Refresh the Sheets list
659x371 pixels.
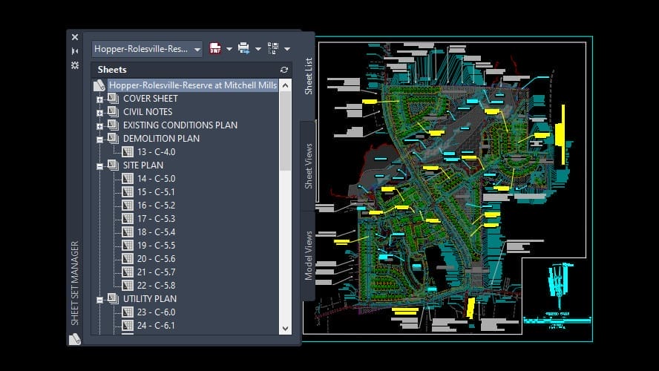tap(284, 70)
